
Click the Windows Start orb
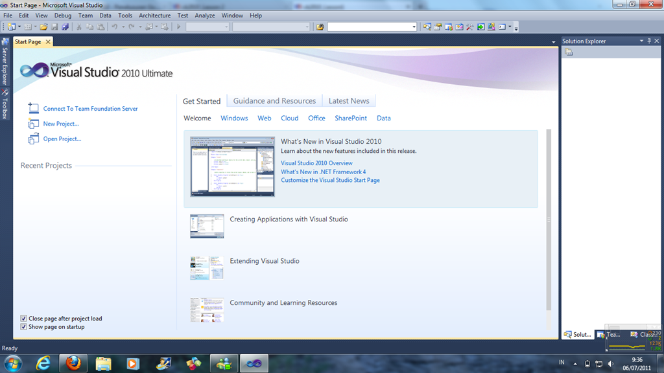pyautogui.click(x=13, y=363)
